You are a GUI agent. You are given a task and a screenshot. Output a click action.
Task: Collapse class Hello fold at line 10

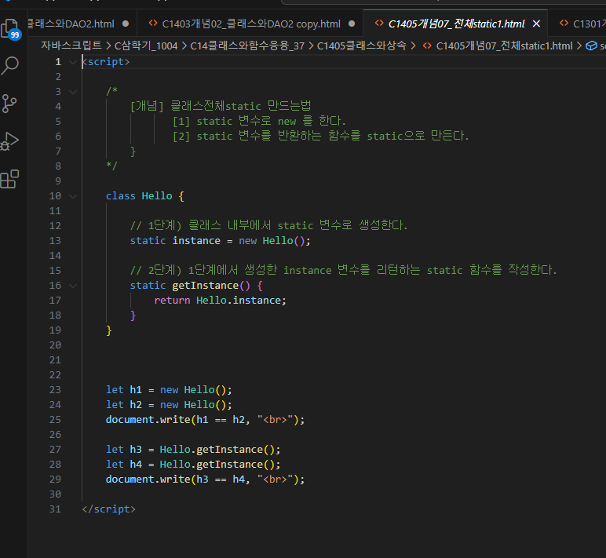73,196
